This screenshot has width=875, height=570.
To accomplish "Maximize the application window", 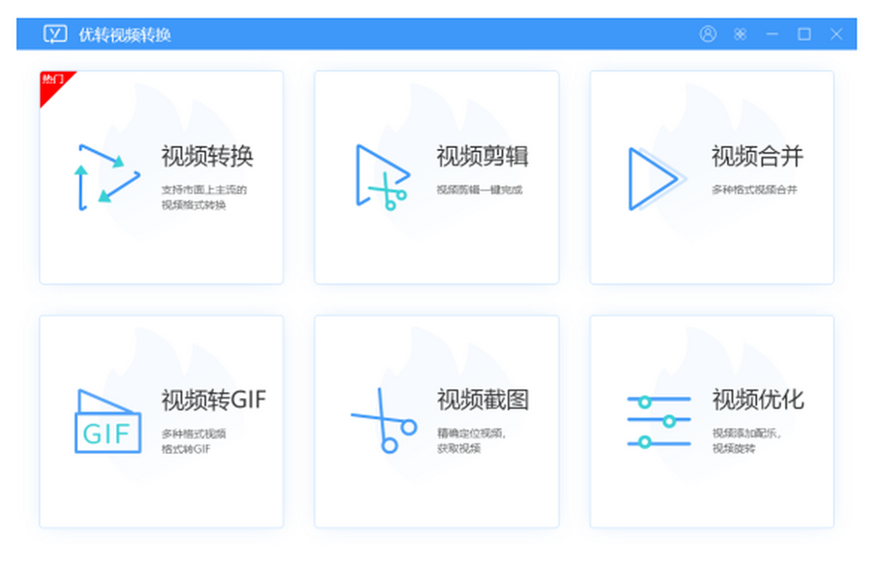I will point(804,34).
